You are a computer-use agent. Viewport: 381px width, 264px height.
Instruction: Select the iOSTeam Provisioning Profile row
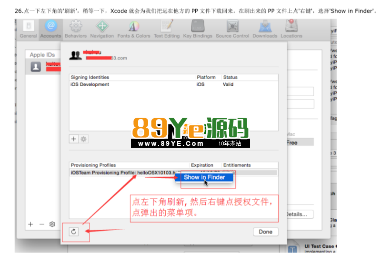pos(173,173)
